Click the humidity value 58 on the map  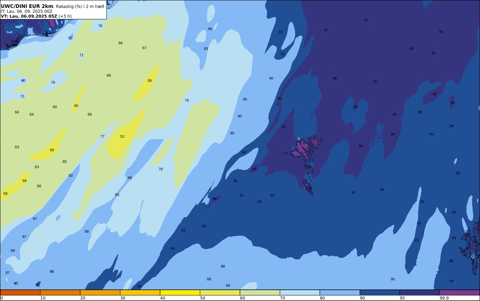(5, 194)
